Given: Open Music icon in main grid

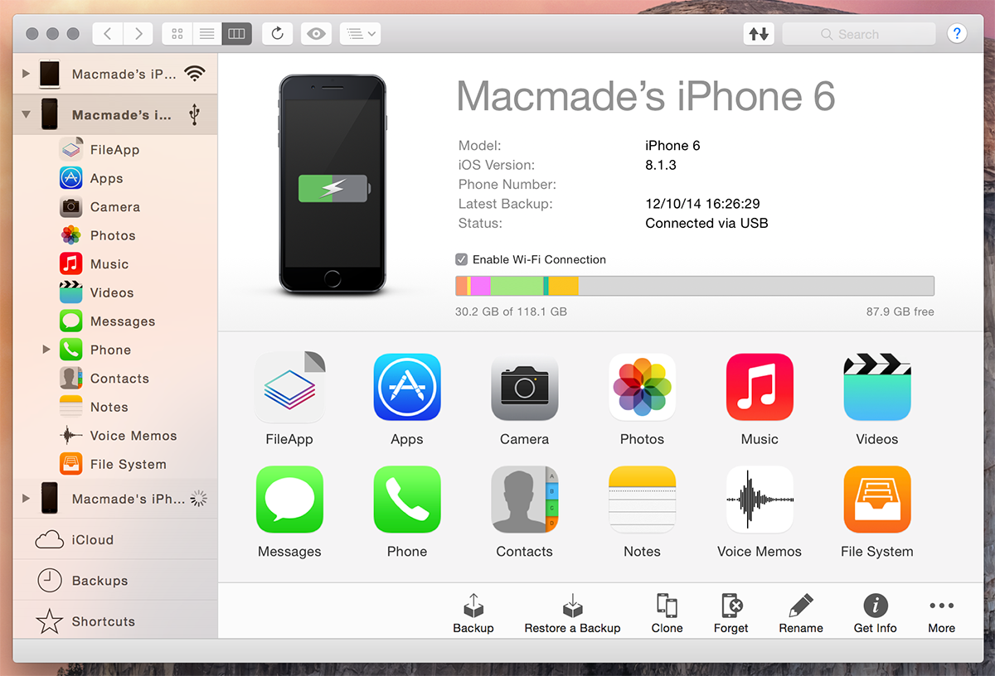Looking at the screenshot, I should pyautogui.click(x=760, y=388).
